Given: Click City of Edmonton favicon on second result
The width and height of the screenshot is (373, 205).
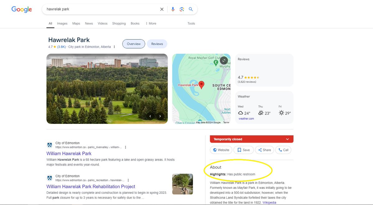Looking at the screenshot, I should coord(49,178).
